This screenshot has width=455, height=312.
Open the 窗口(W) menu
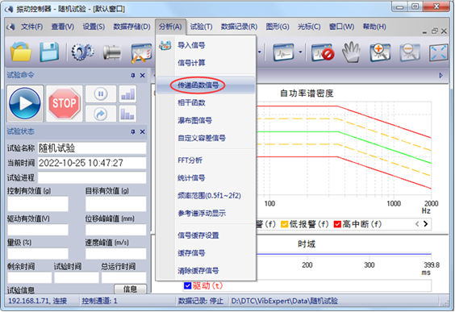[x=341, y=27]
